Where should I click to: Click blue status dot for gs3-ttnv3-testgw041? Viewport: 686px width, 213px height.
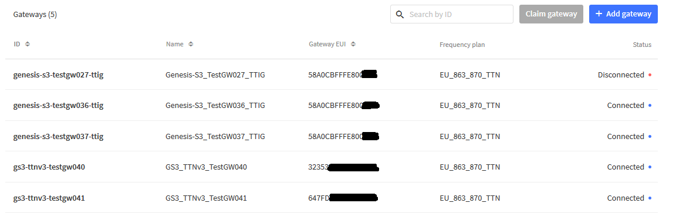tap(650, 198)
